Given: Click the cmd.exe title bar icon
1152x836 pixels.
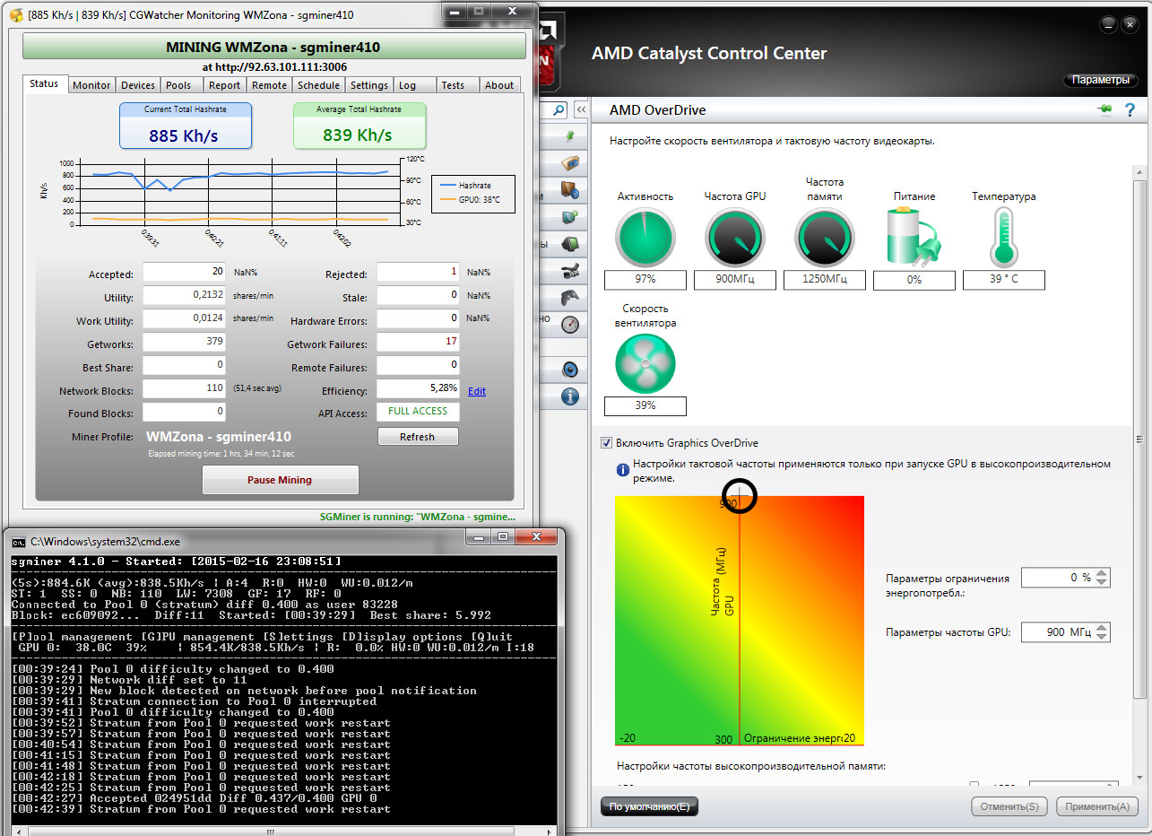Looking at the screenshot, I should pos(19,541).
